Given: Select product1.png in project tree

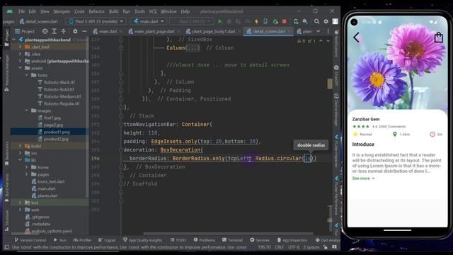Looking at the screenshot, I should pyautogui.click(x=57, y=132).
